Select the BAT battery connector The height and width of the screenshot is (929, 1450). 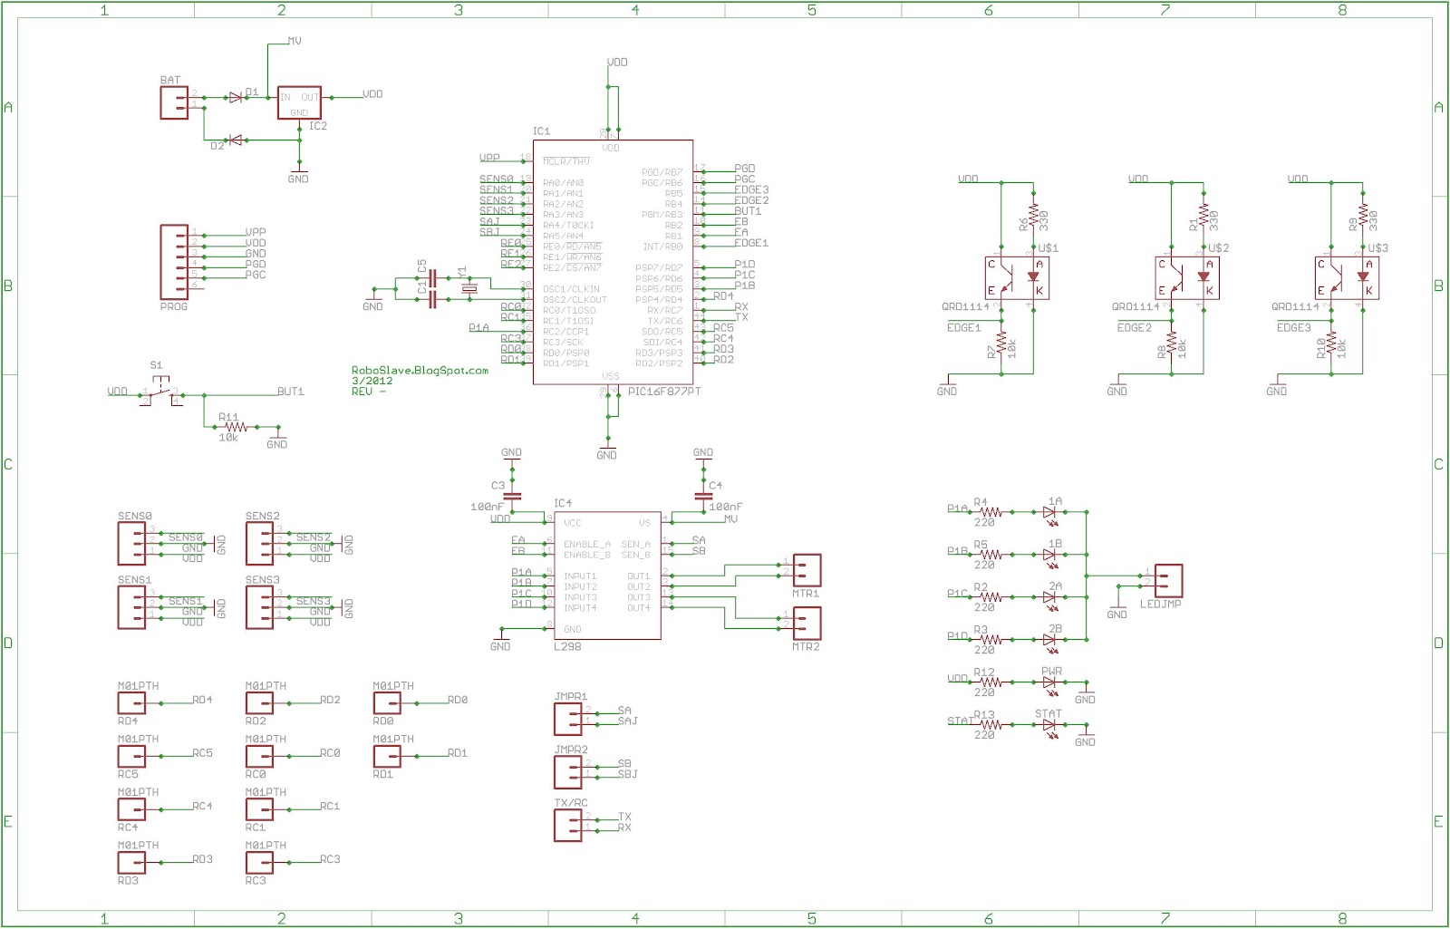tap(174, 101)
